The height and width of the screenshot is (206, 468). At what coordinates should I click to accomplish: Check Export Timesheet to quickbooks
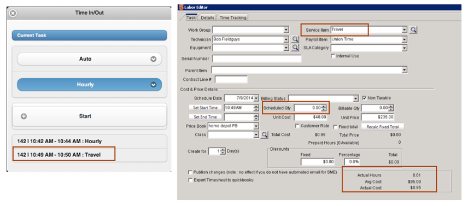(190, 180)
